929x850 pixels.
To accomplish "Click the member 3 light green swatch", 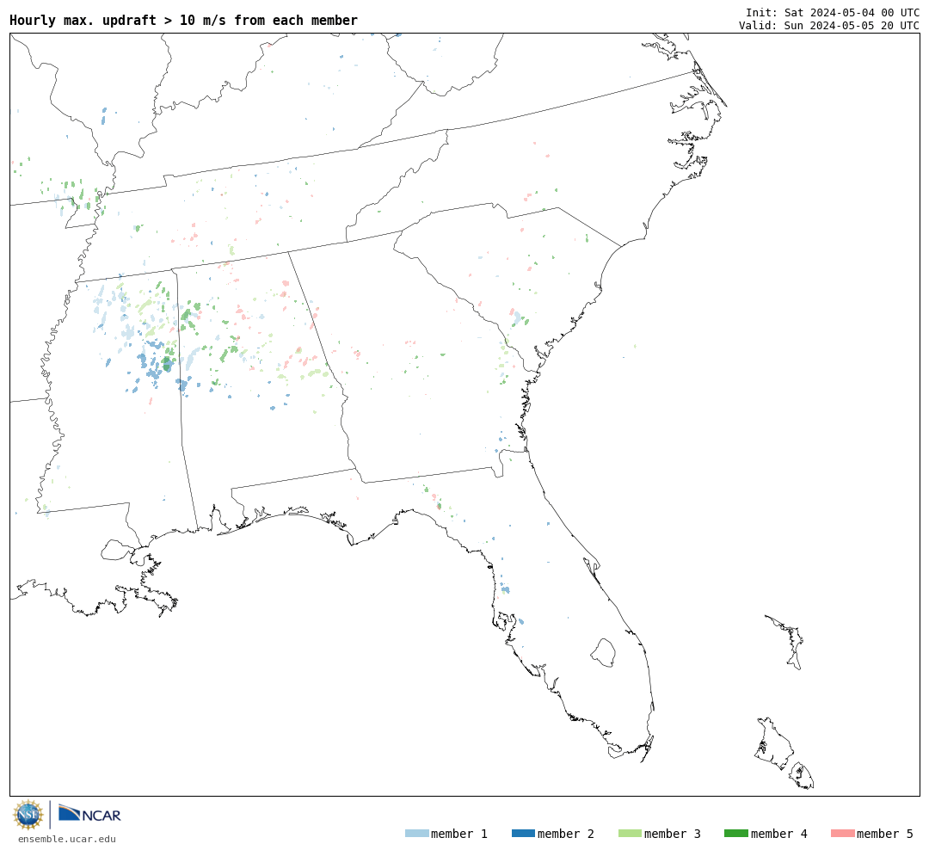I will 630,834.
